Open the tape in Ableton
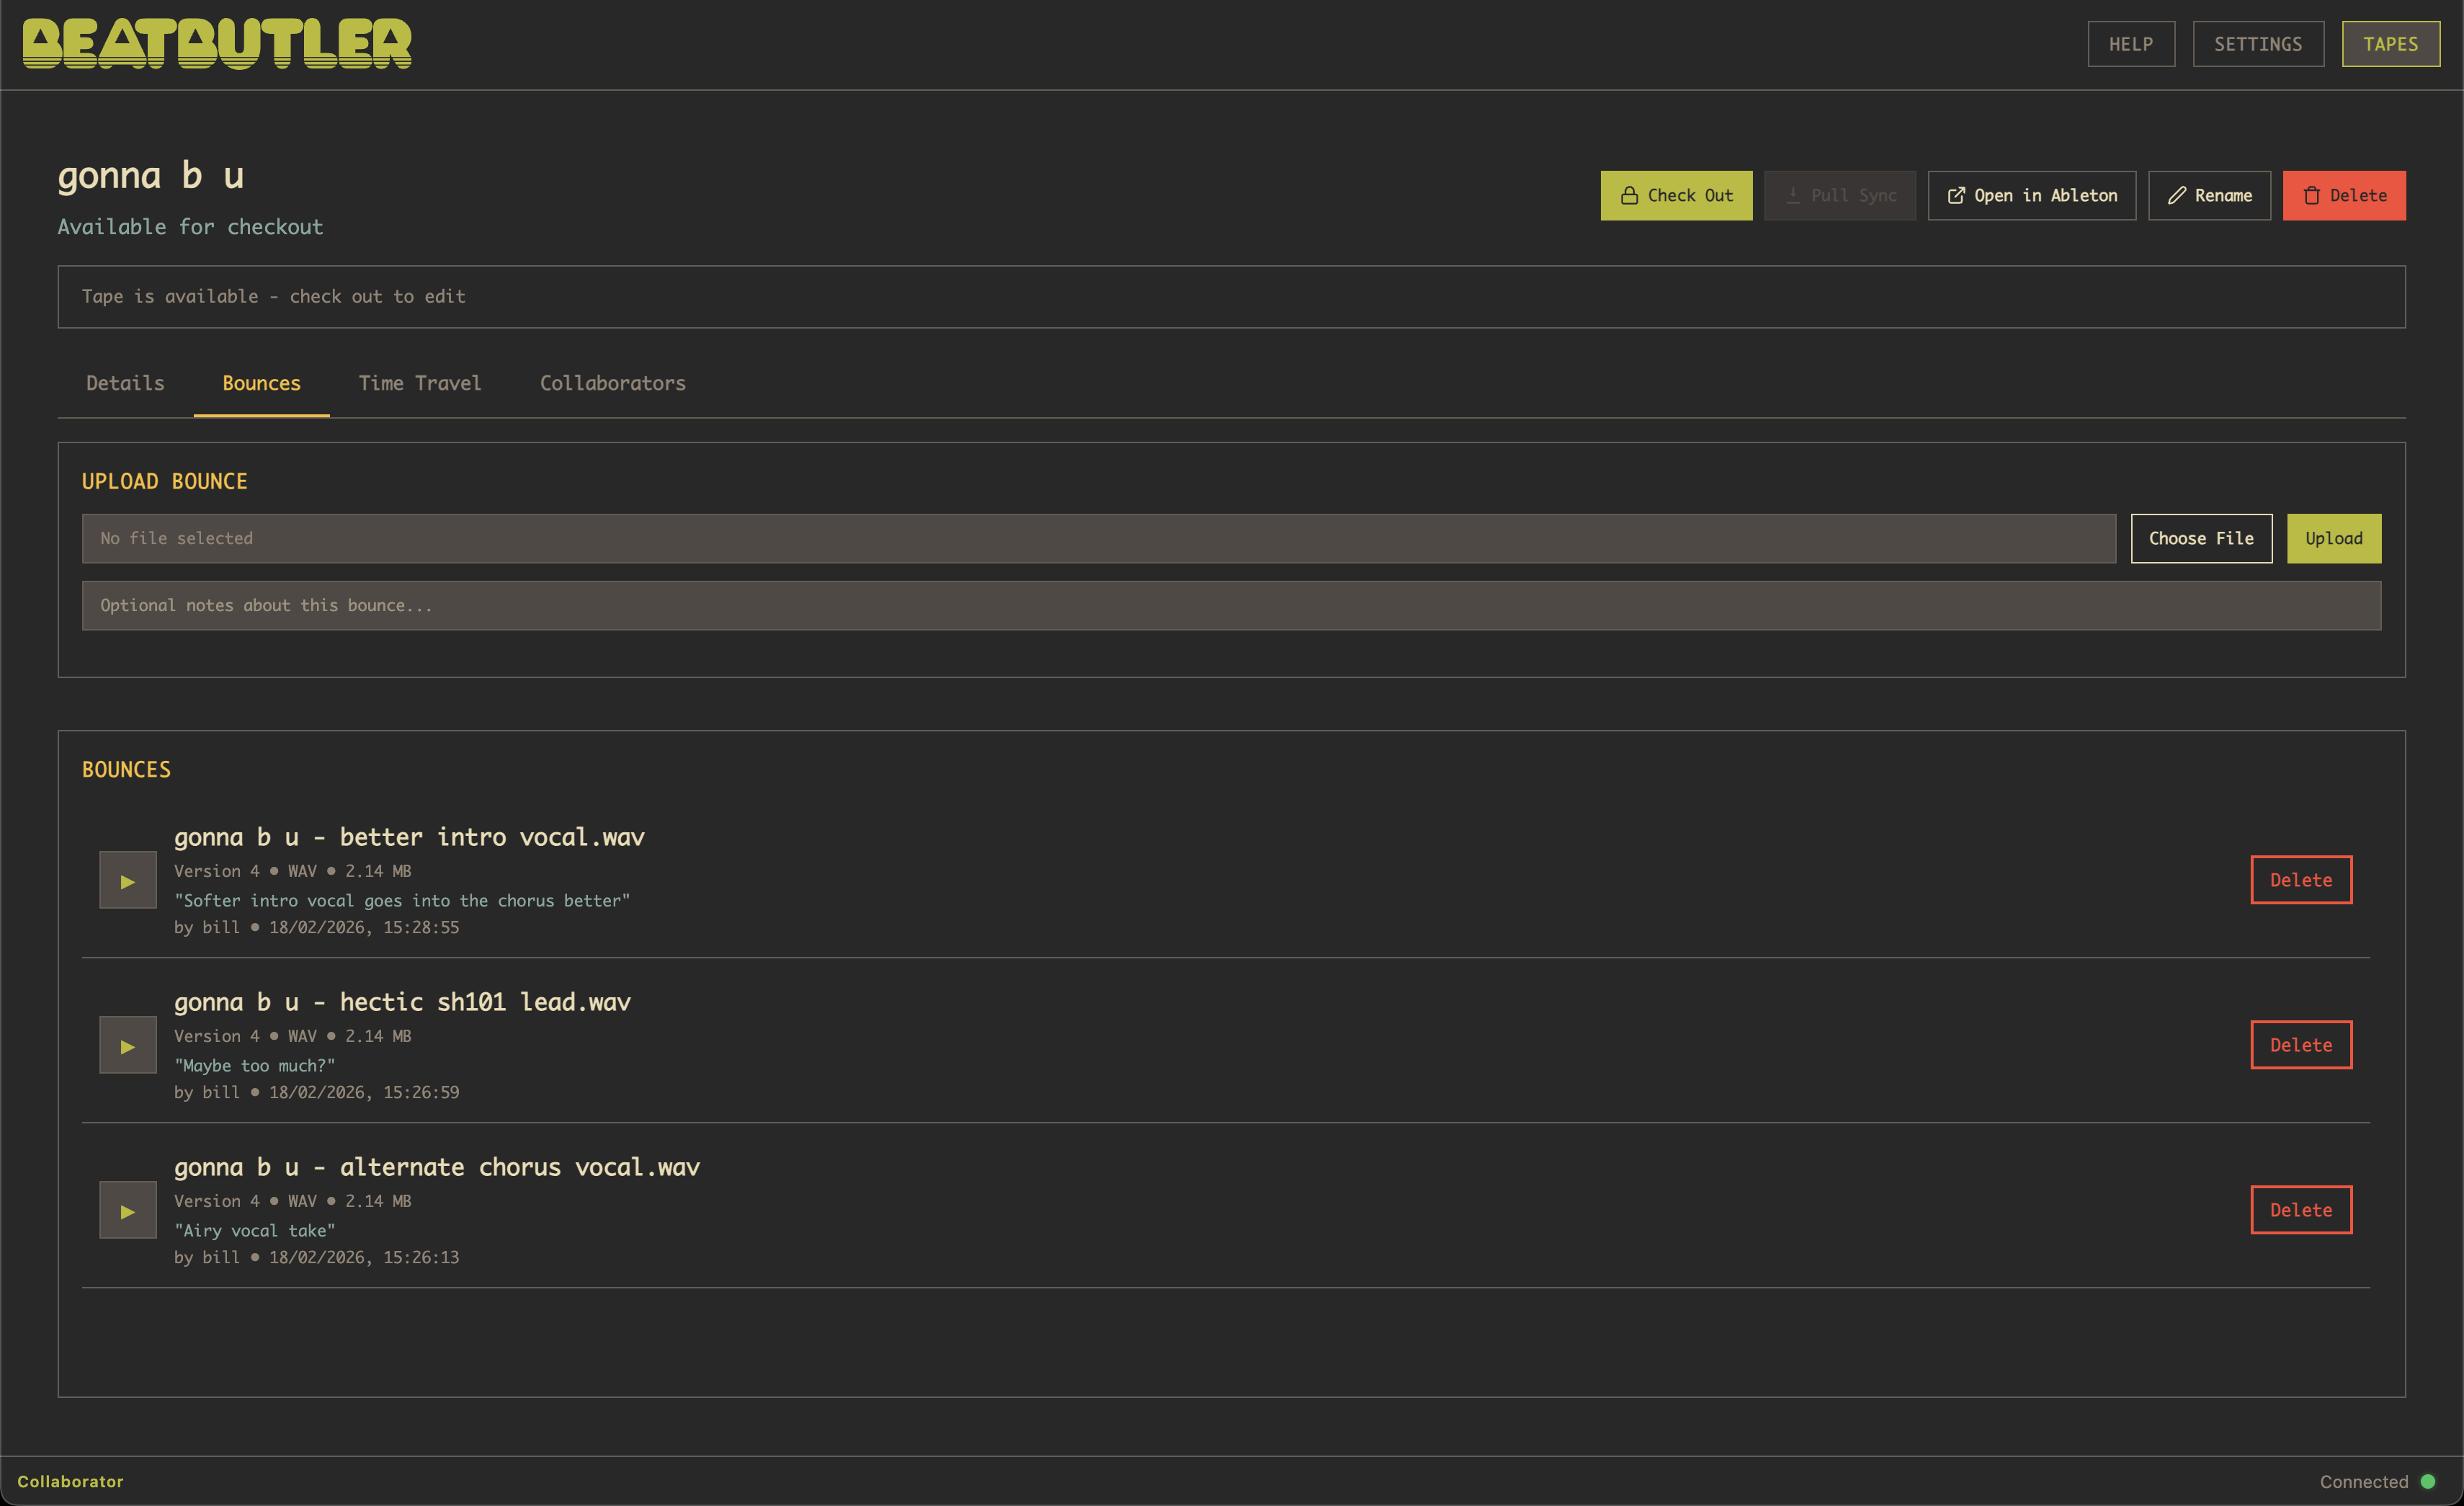This screenshot has height=1506, width=2464. (2032, 195)
